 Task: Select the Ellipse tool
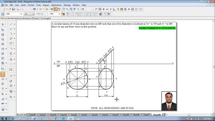[x=11, y=38]
